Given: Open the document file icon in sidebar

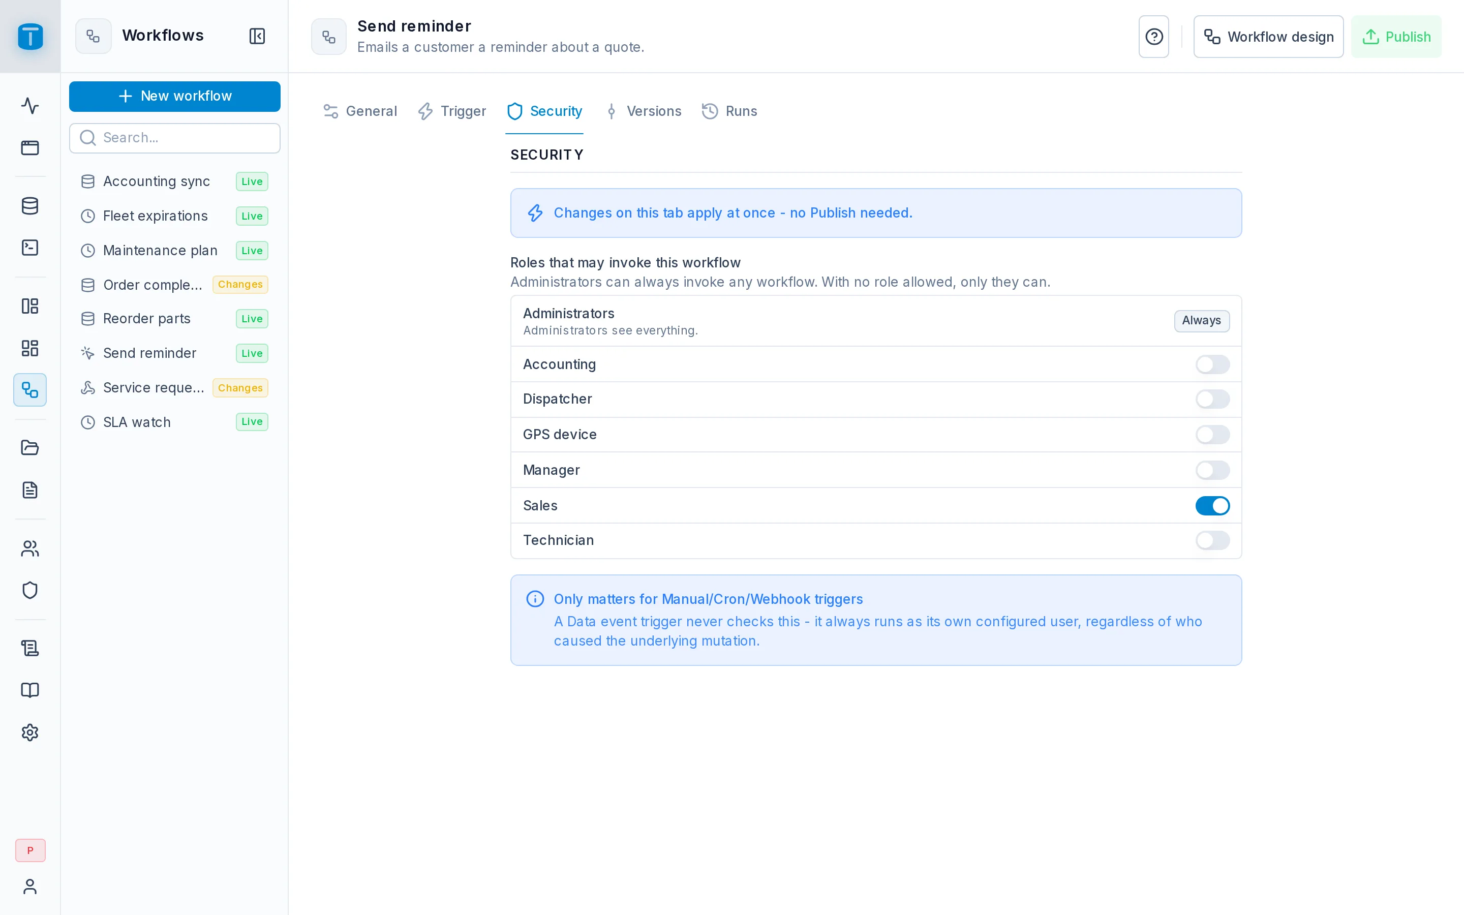Looking at the screenshot, I should pos(30,490).
